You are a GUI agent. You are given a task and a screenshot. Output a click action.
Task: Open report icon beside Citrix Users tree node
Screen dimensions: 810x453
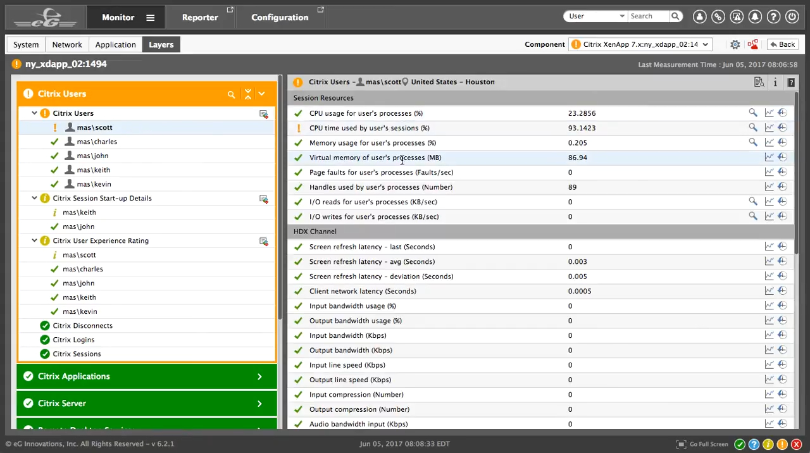click(x=263, y=114)
